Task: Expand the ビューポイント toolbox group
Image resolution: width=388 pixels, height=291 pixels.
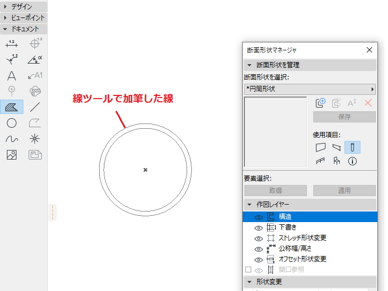Action: [23, 18]
